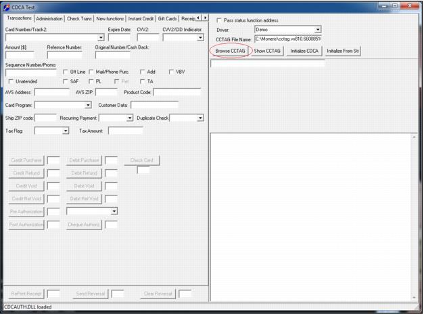Screen dimensions: 424x314
Task: Enable the VBV checkbox
Action: (171, 72)
